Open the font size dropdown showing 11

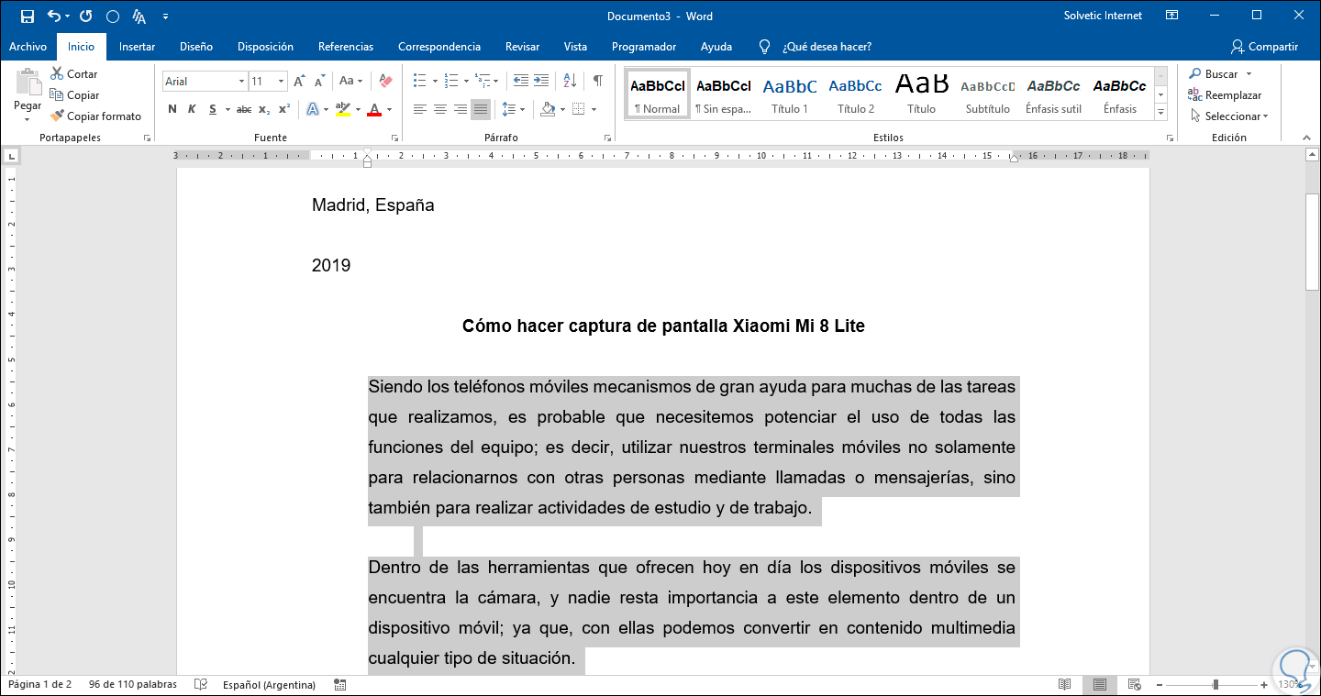[x=282, y=82]
